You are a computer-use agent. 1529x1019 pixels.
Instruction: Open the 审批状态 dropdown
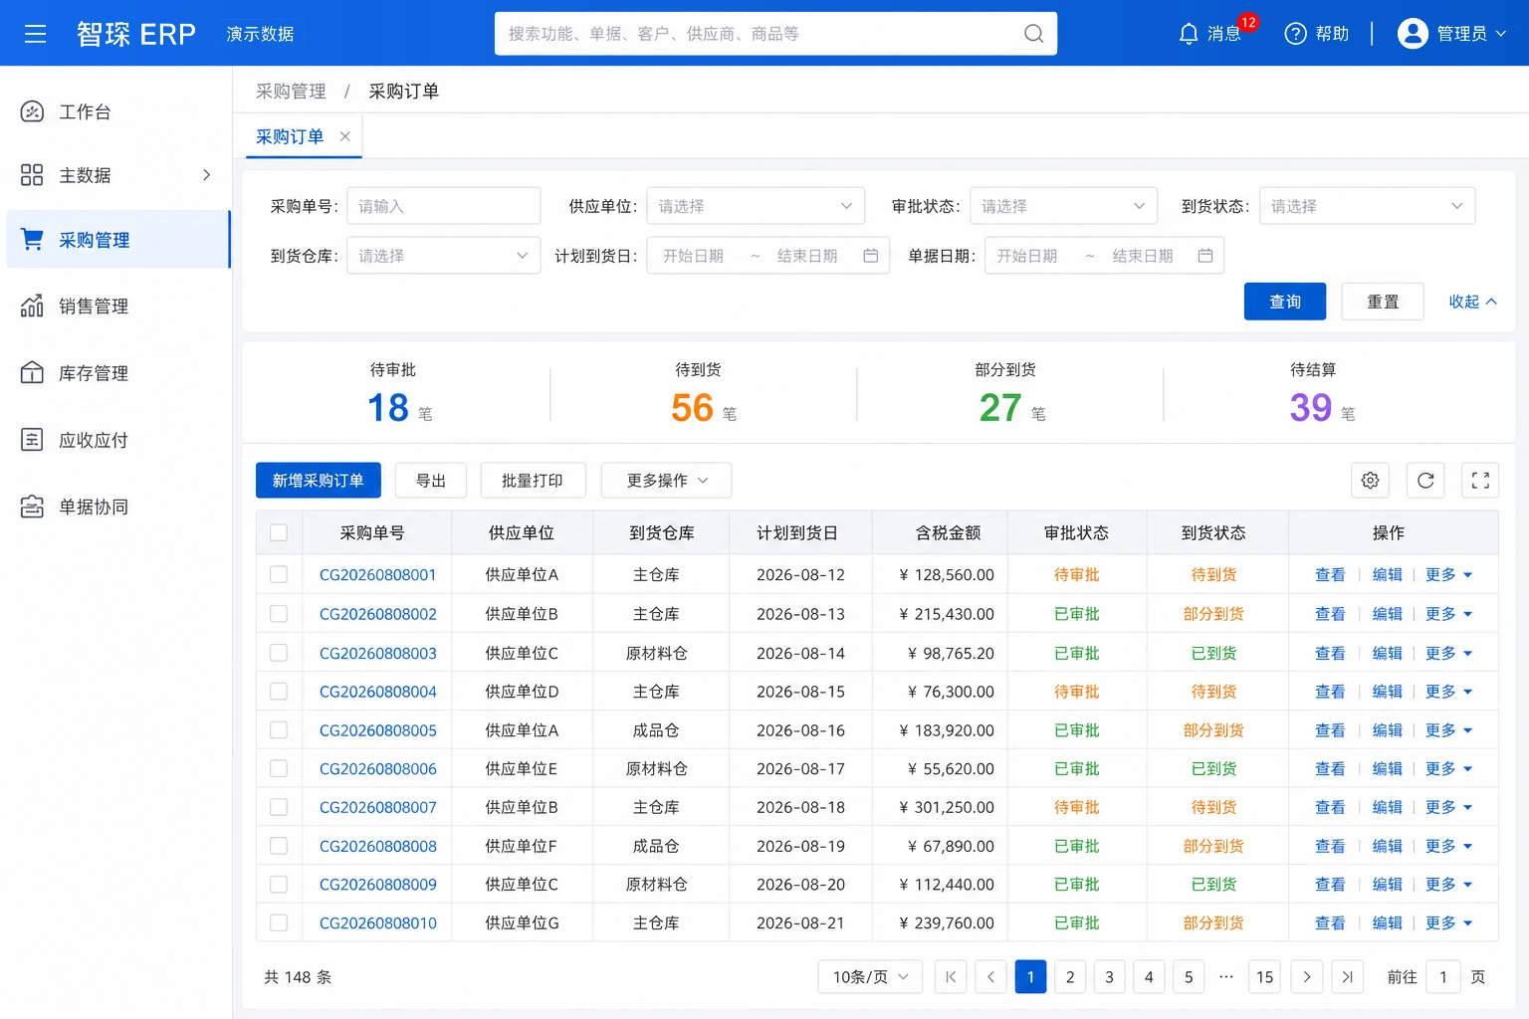[x=1063, y=206]
